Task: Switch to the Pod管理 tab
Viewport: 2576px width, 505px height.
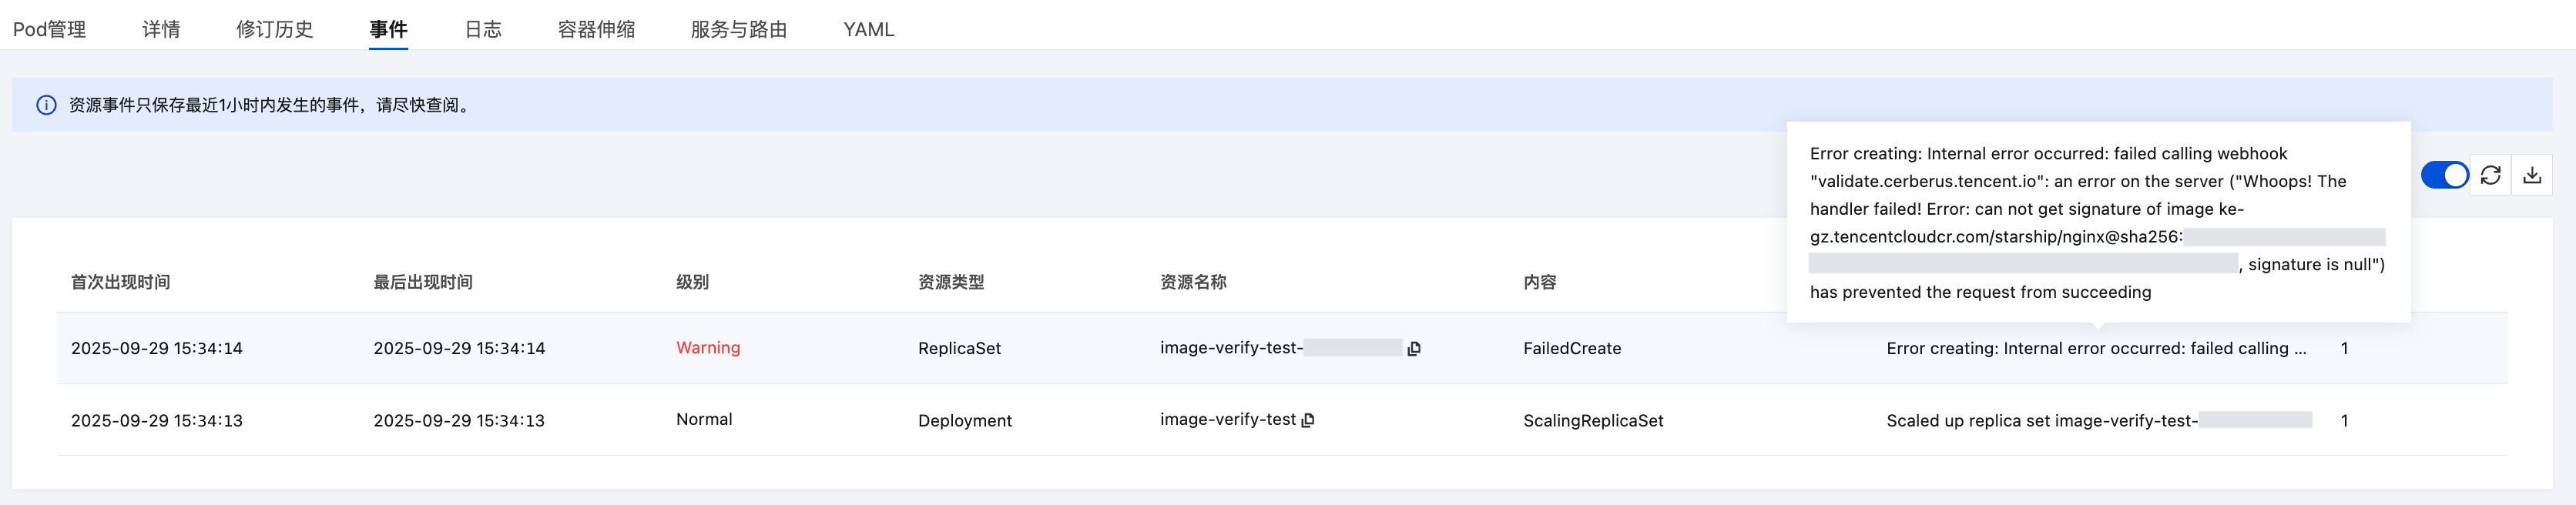Action: (49, 29)
